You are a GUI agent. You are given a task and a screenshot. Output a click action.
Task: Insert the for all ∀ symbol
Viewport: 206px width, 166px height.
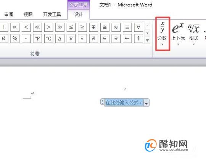pyautogui.click(x=138, y=27)
